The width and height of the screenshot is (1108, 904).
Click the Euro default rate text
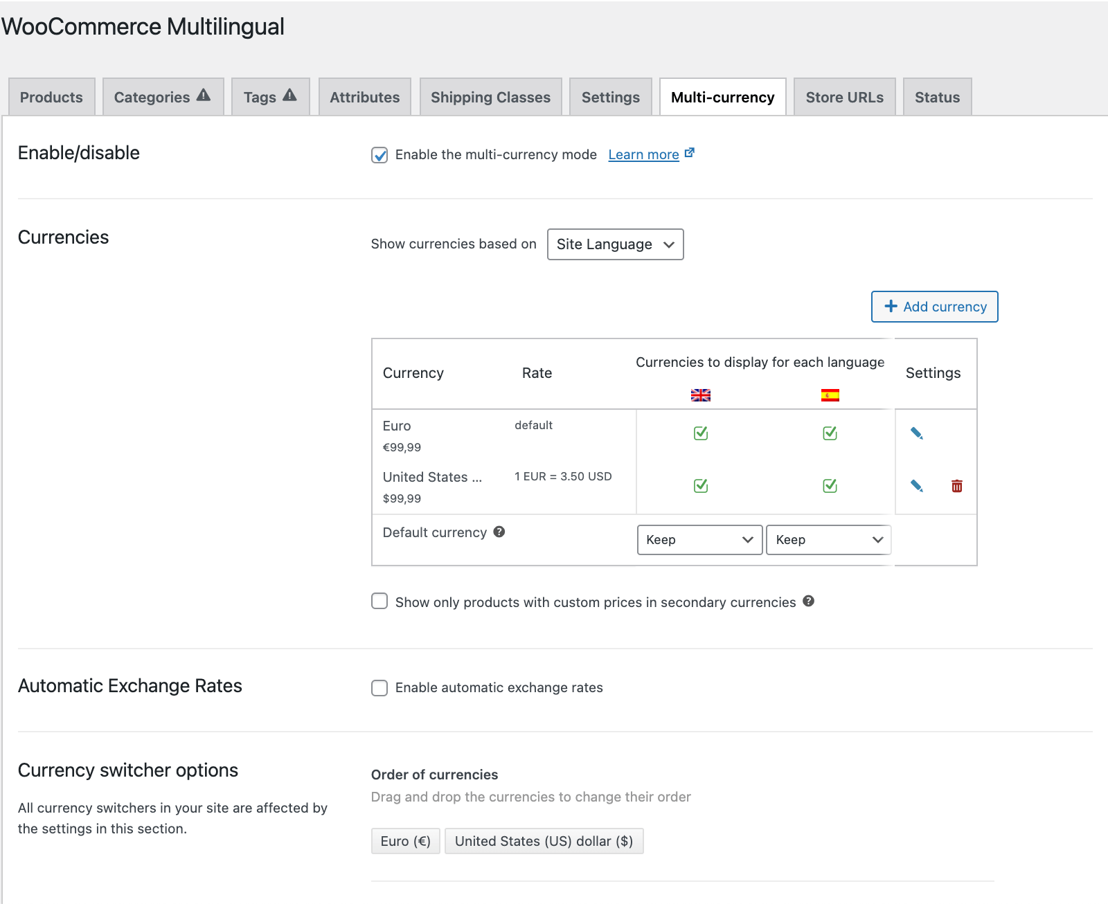[533, 425]
